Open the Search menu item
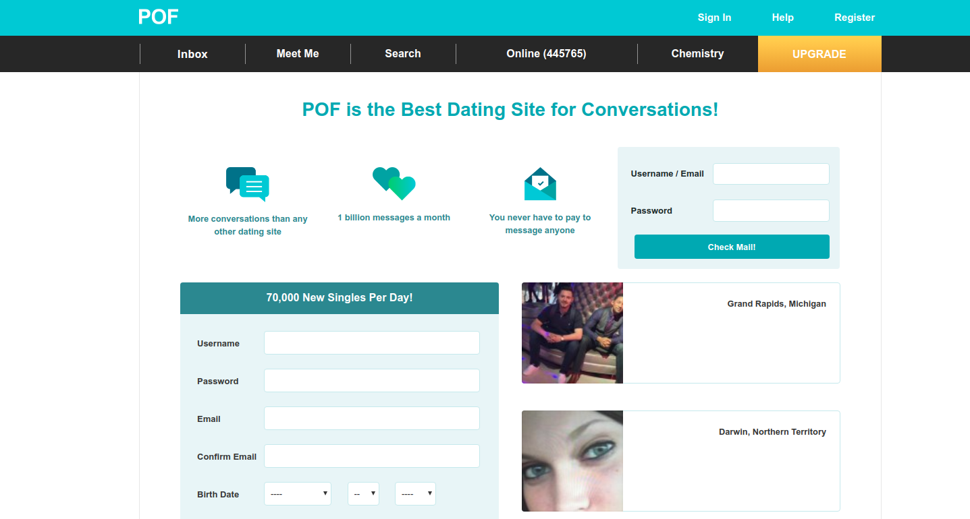970x519 pixels. click(403, 54)
